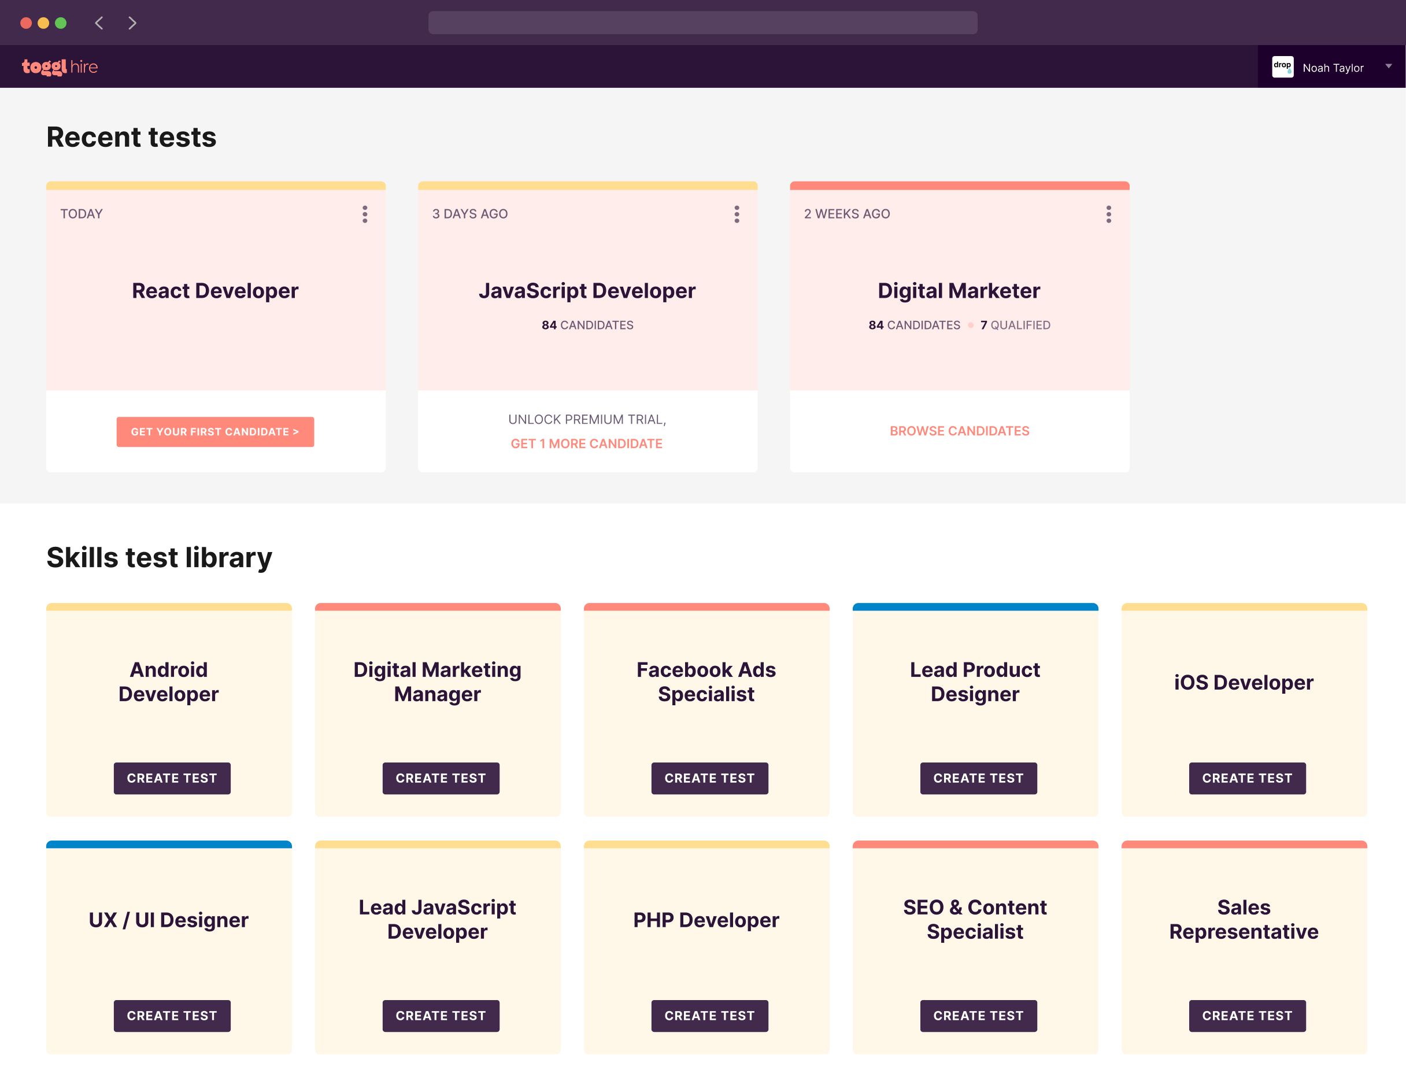
Task: Click the browser address bar input field
Action: [703, 23]
